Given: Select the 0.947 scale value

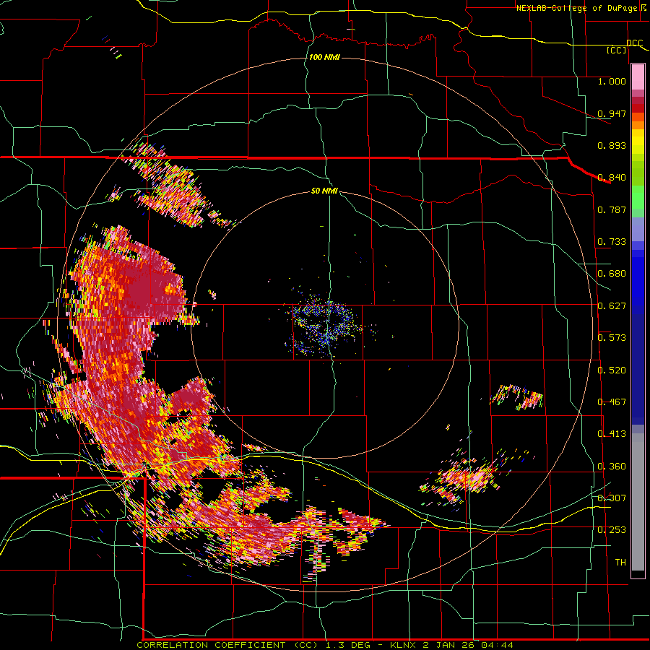Looking at the screenshot, I should [x=612, y=113].
